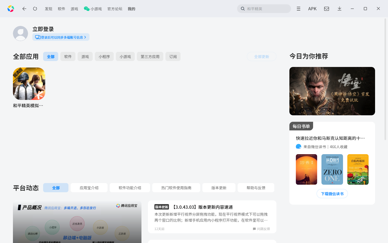Select the 应用宝介绍 category

[x=89, y=188]
